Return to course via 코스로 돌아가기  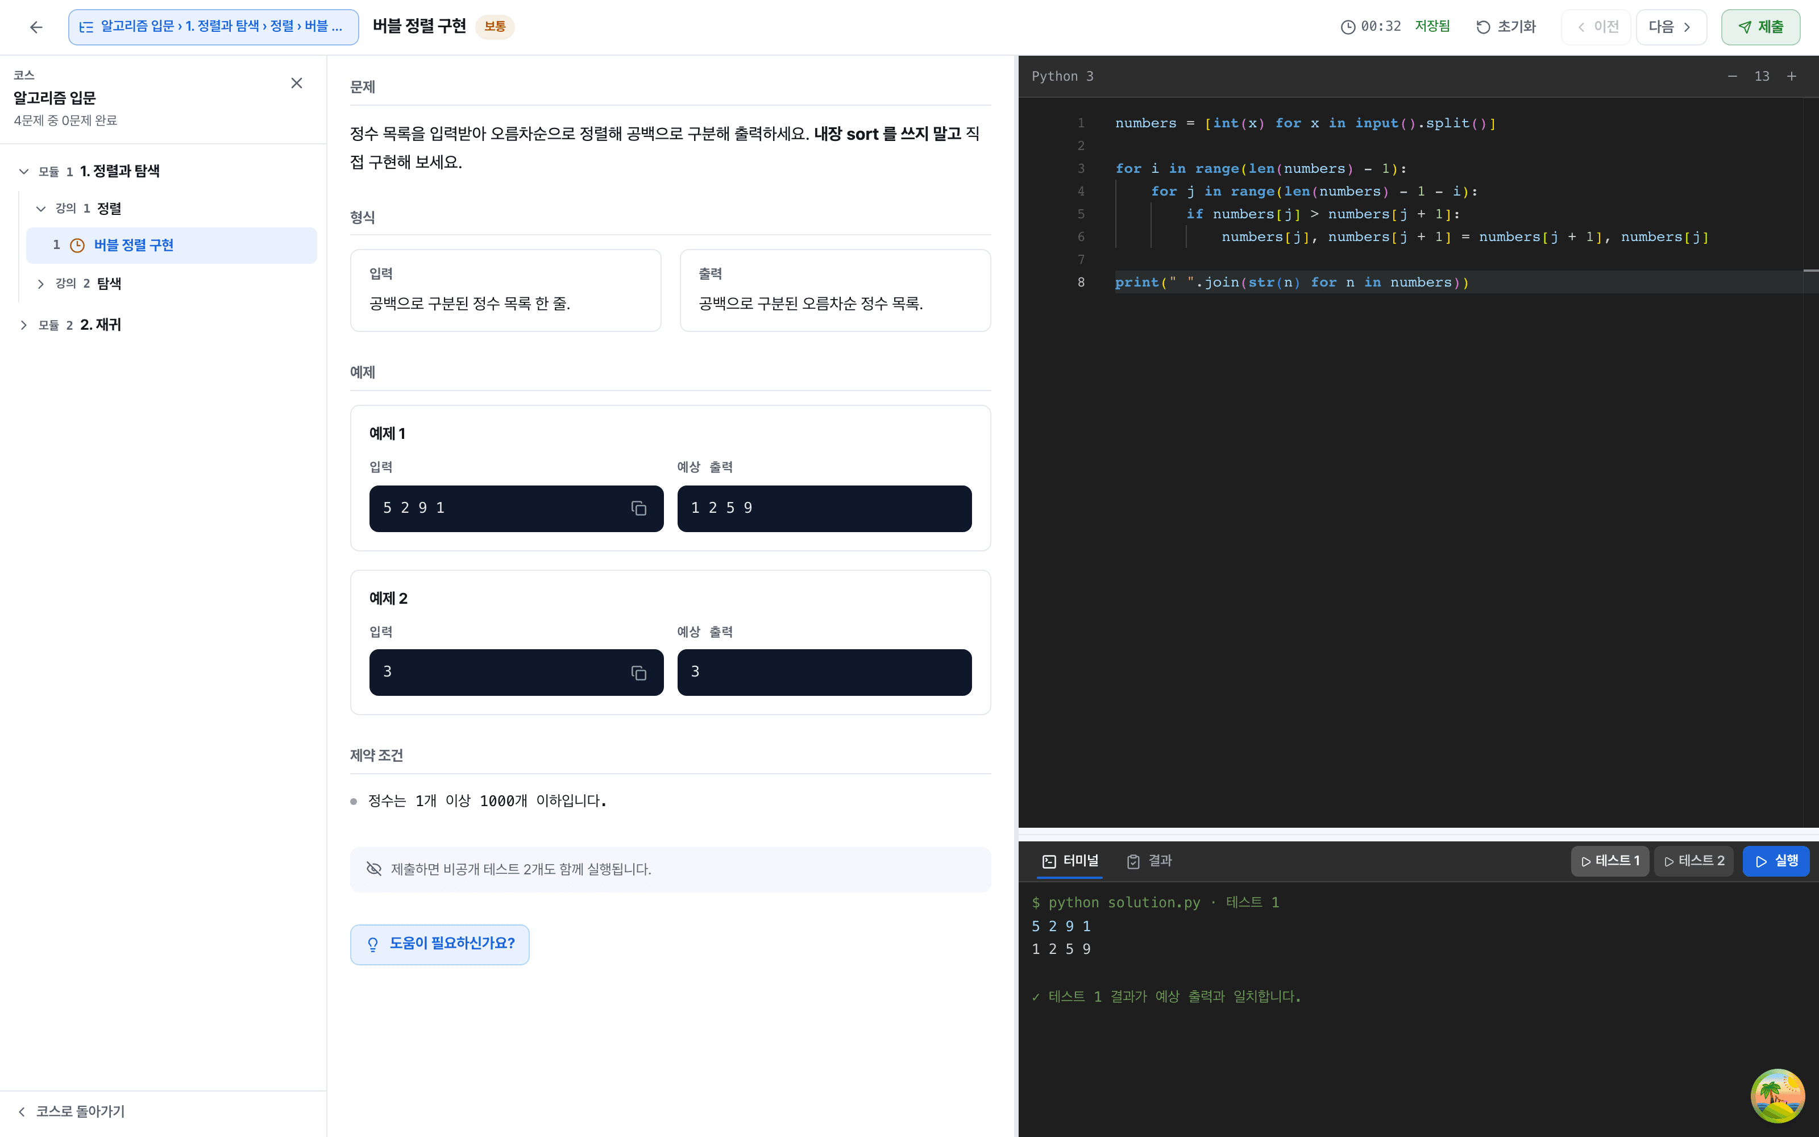(x=72, y=1111)
